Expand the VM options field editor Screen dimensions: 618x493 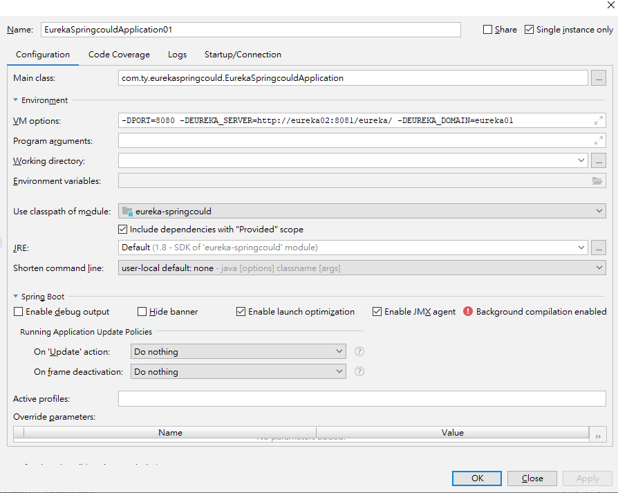[x=598, y=121]
